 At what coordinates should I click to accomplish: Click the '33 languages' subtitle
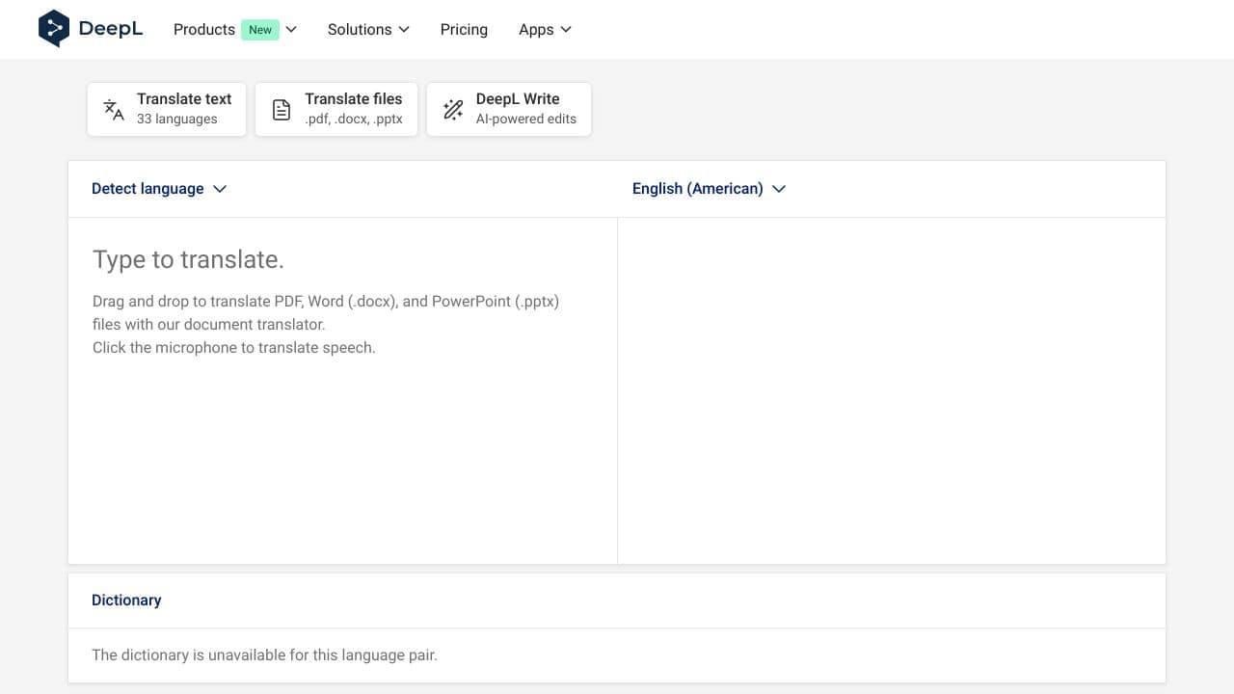point(177,120)
